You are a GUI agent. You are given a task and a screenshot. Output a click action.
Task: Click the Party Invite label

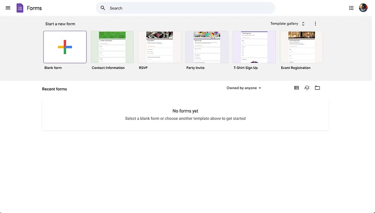point(195,68)
